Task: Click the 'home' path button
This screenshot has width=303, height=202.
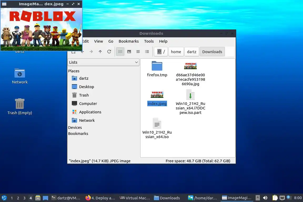Action: (x=176, y=52)
